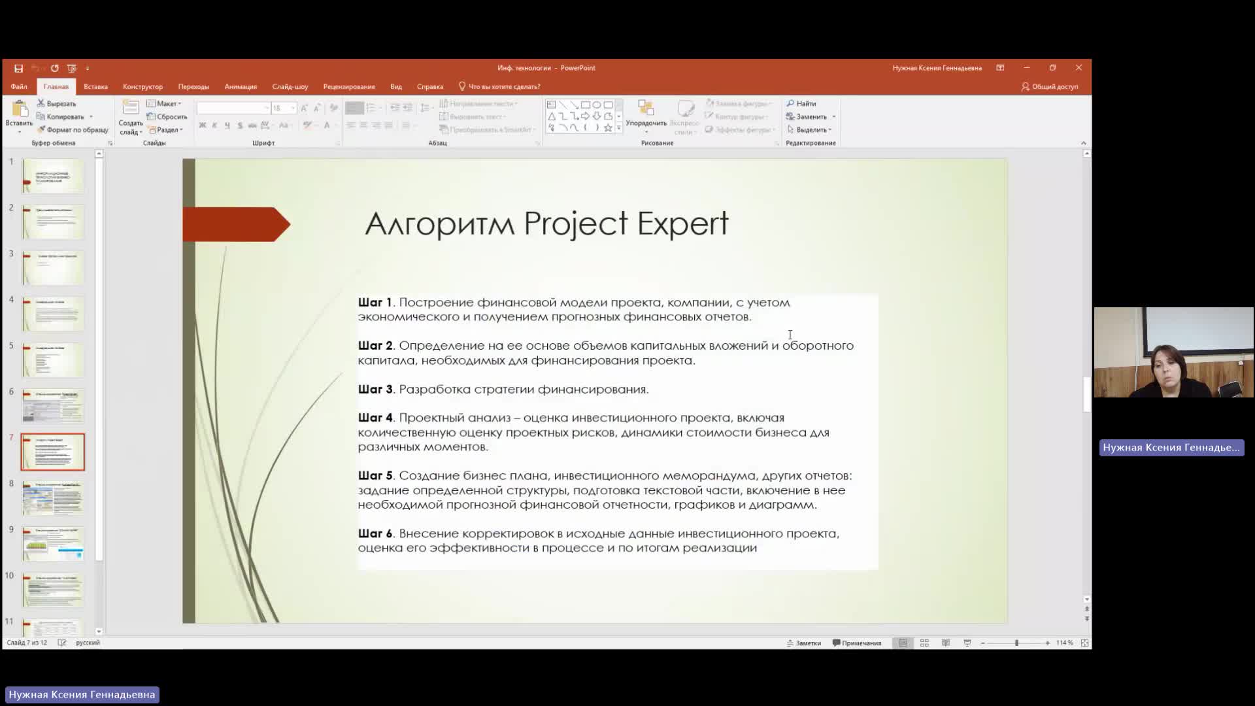Decrease font size with smaller A icon

[317, 108]
